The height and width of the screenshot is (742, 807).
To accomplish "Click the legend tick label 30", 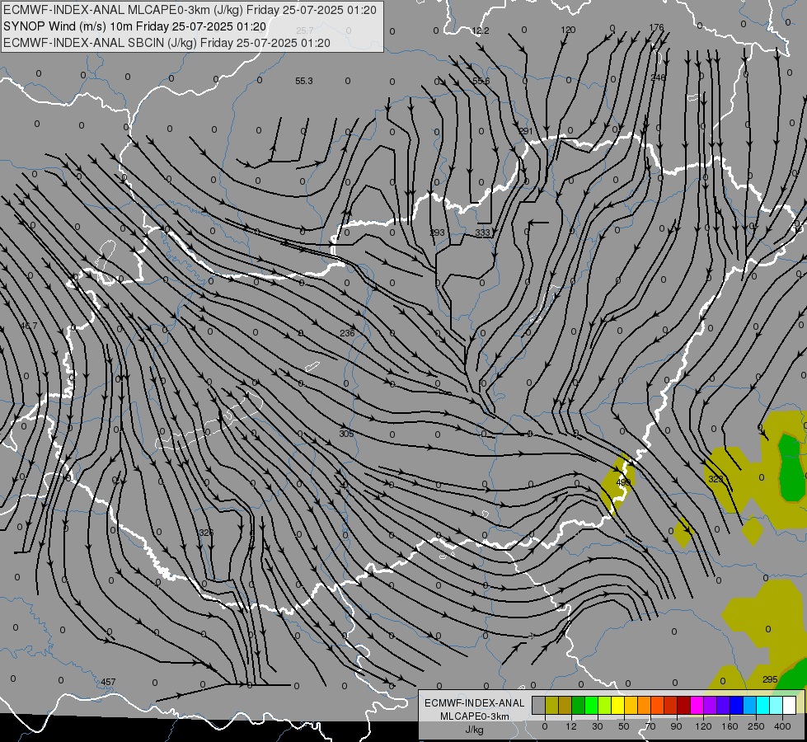I will [x=598, y=726].
